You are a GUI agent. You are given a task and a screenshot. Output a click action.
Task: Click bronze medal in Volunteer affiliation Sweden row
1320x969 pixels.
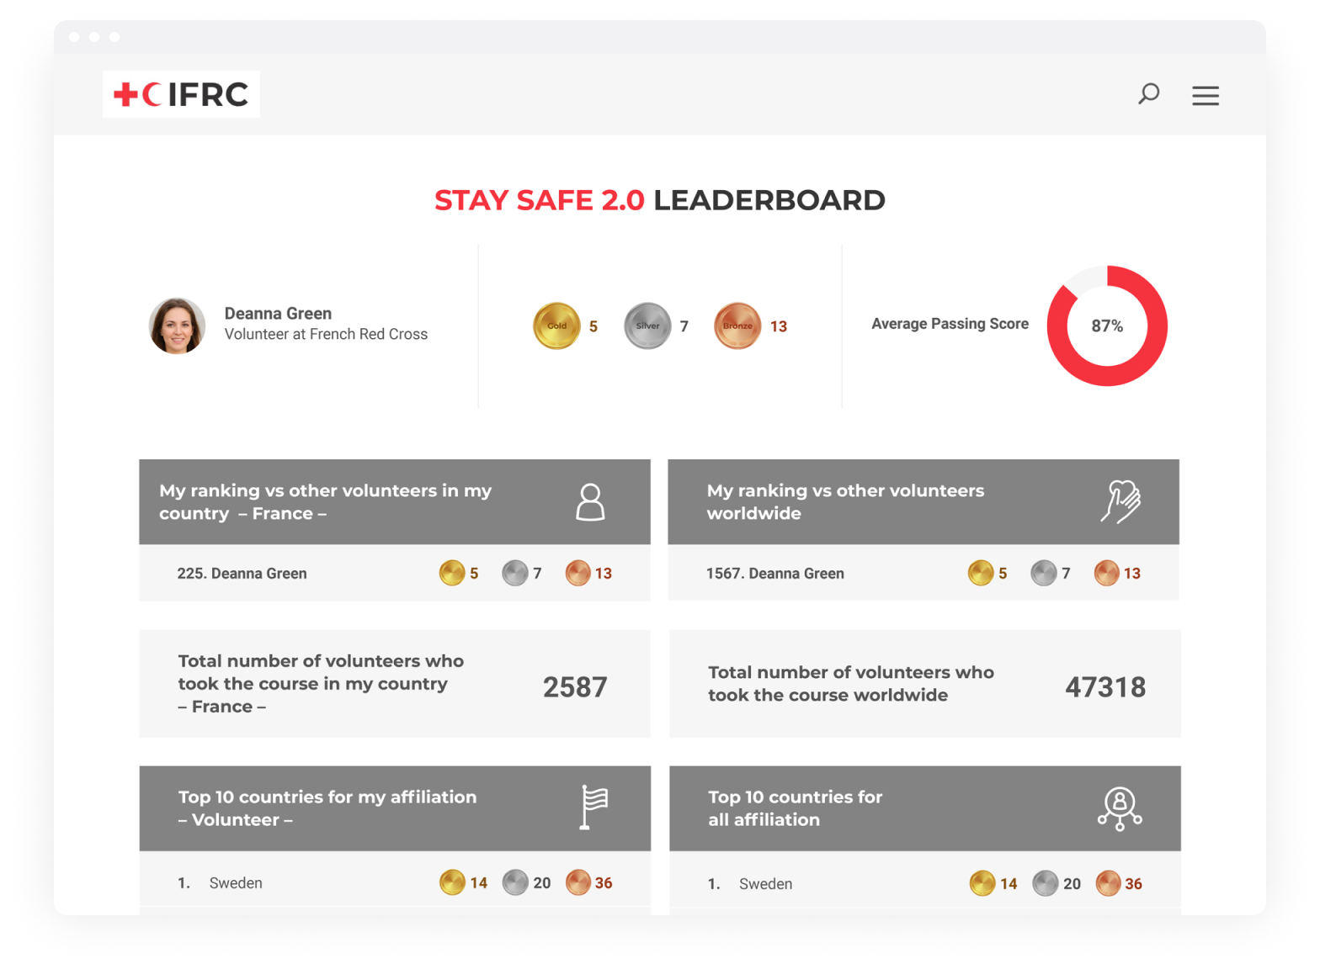[x=577, y=882]
